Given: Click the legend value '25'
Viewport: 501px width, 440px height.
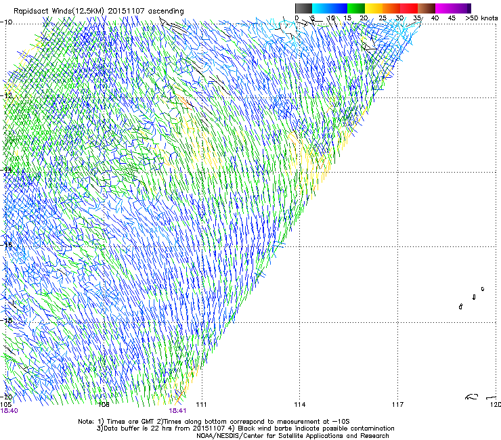Looking at the screenshot, I should [x=383, y=18].
